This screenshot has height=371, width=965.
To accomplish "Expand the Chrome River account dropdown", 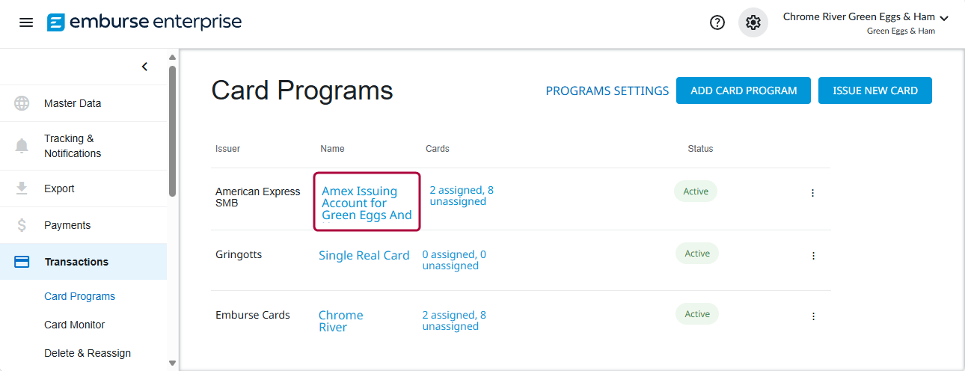I will click(943, 18).
